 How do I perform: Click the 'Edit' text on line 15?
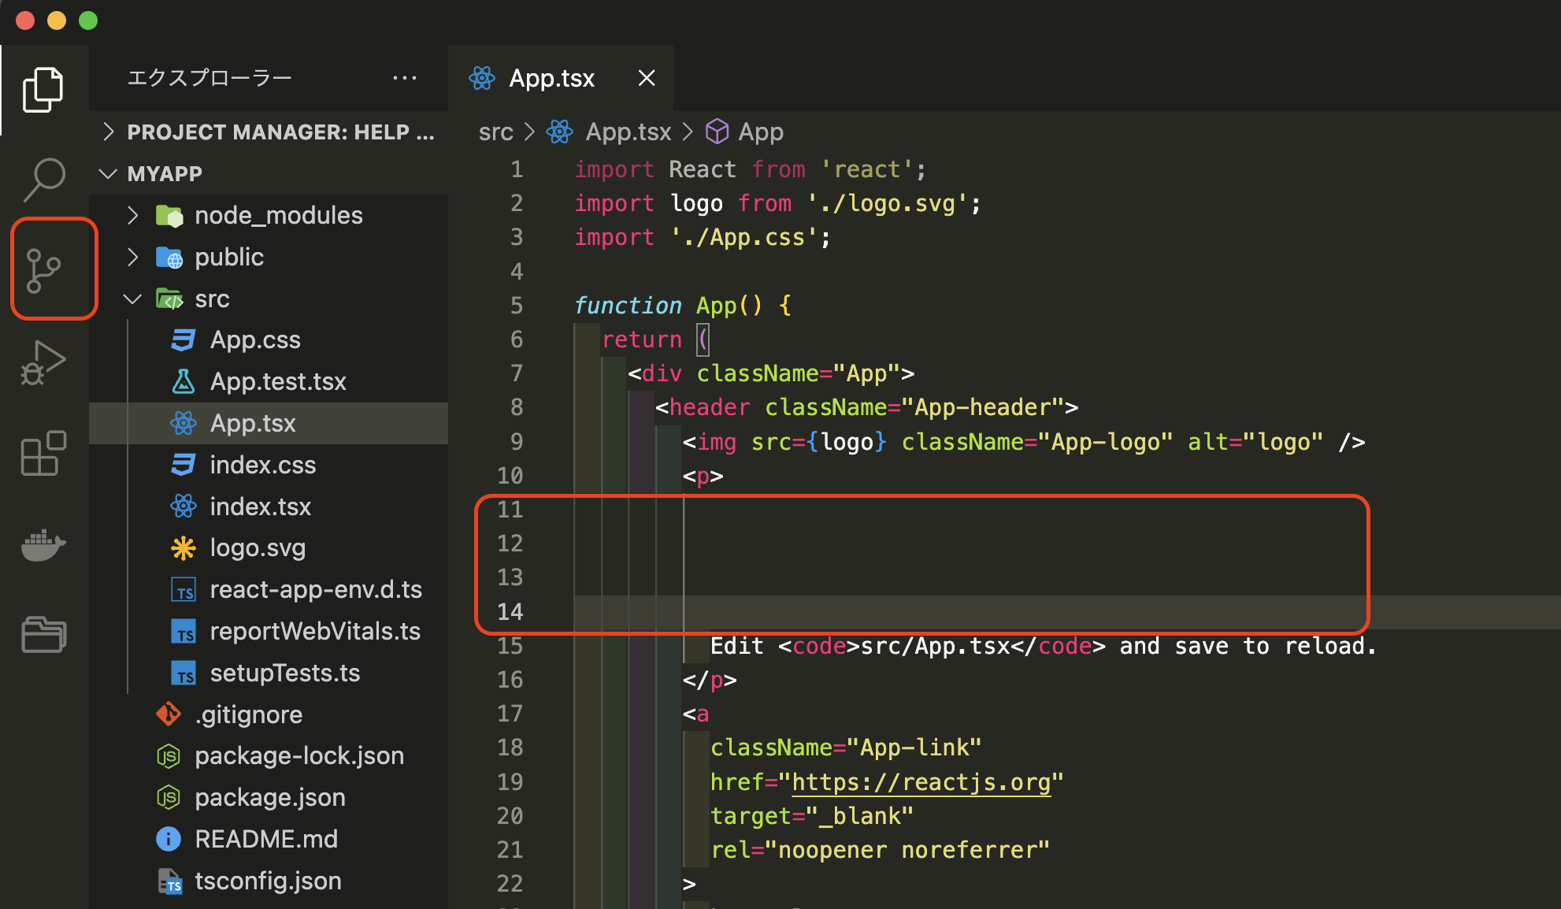coord(737,646)
